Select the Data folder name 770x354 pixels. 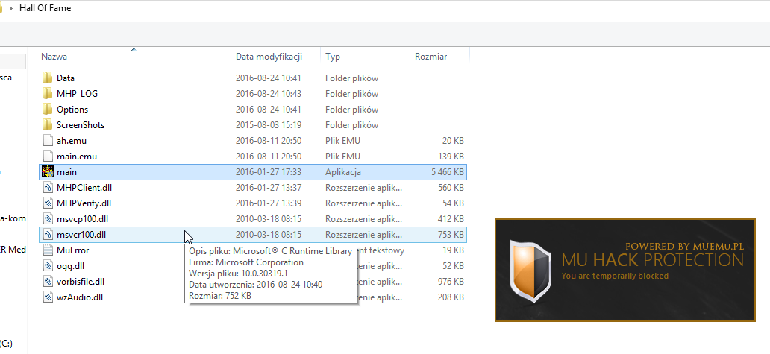66,78
